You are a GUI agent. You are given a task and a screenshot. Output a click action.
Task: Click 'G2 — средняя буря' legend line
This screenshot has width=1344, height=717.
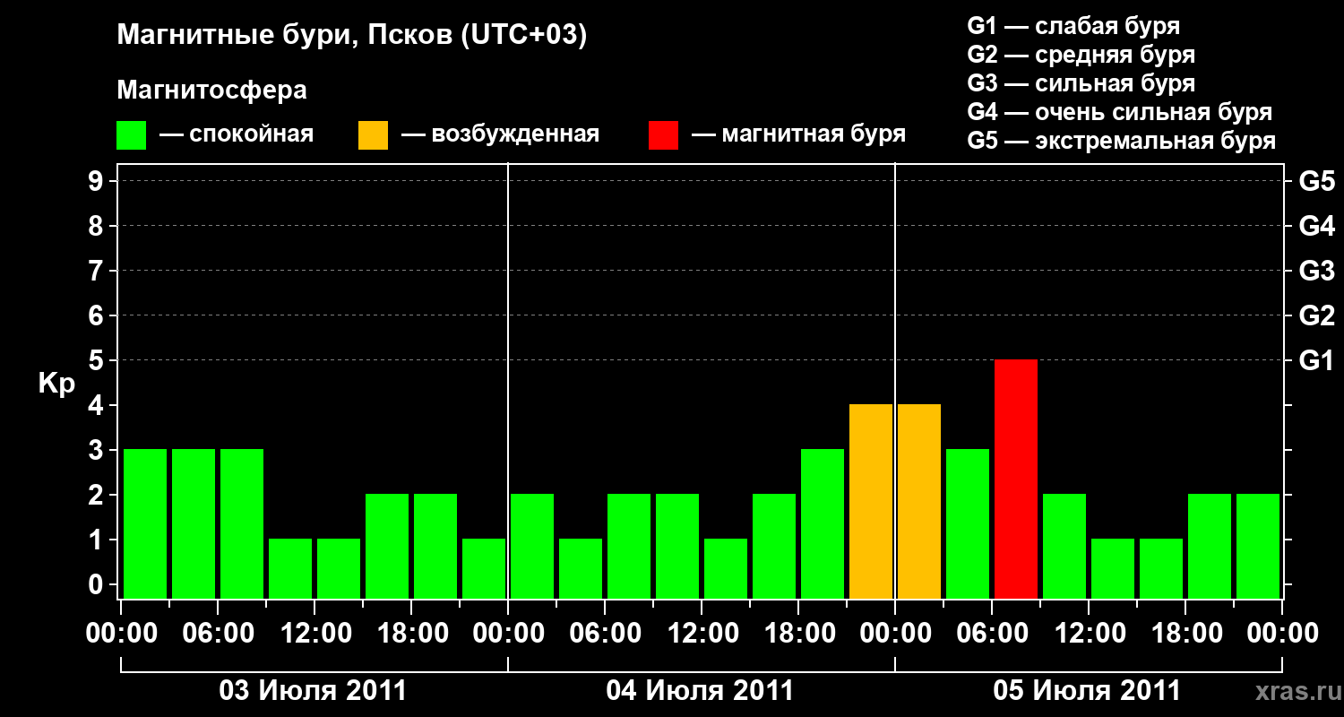[x=1081, y=55]
